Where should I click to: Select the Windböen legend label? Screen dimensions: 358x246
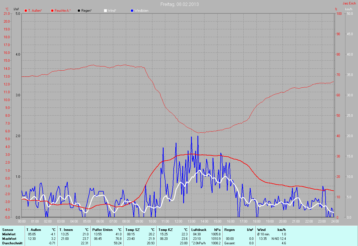[141, 11]
